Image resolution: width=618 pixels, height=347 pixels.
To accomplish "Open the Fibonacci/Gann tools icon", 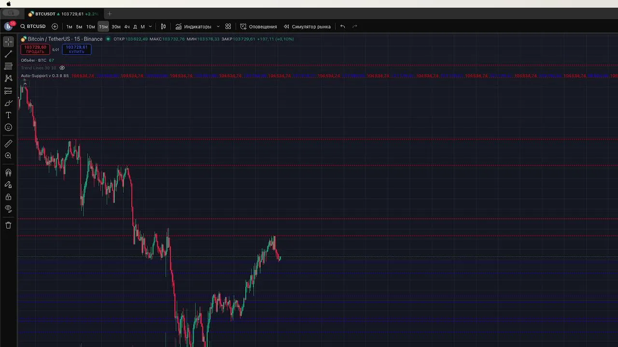I will (x=8, y=66).
